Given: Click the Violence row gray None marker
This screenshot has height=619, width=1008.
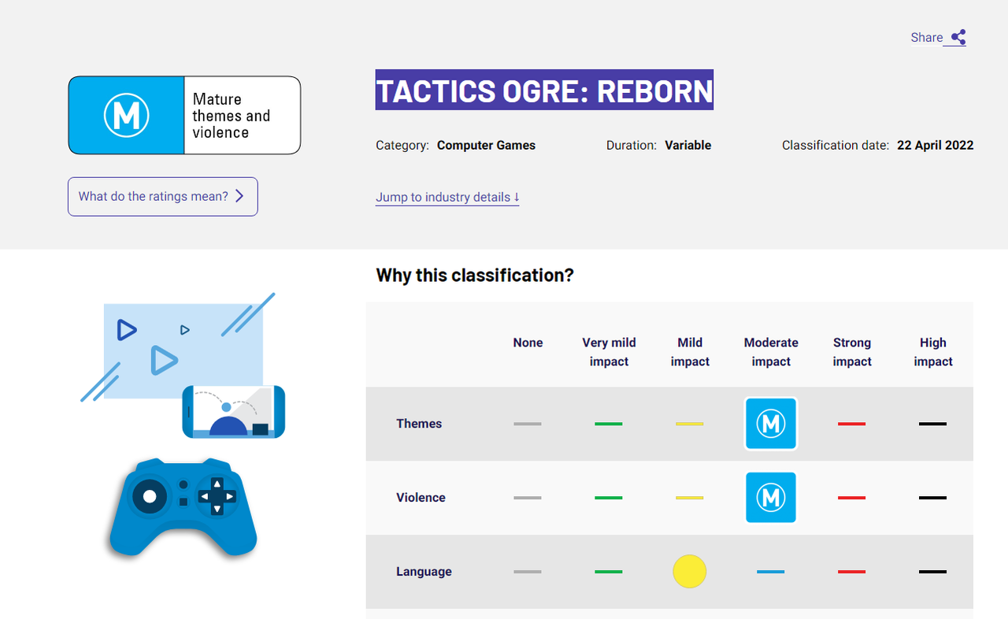Looking at the screenshot, I should 528,498.
